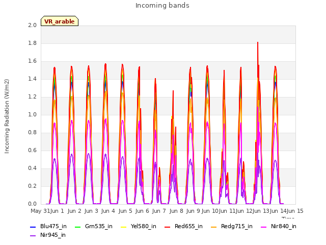Click the 2.0 y-axis tick label
The height and width of the screenshot is (245, 326).
[32, 25]
